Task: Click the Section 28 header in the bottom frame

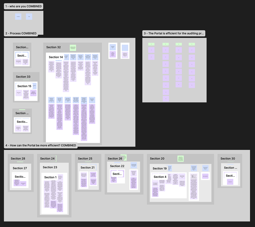Action: [18, 158]
